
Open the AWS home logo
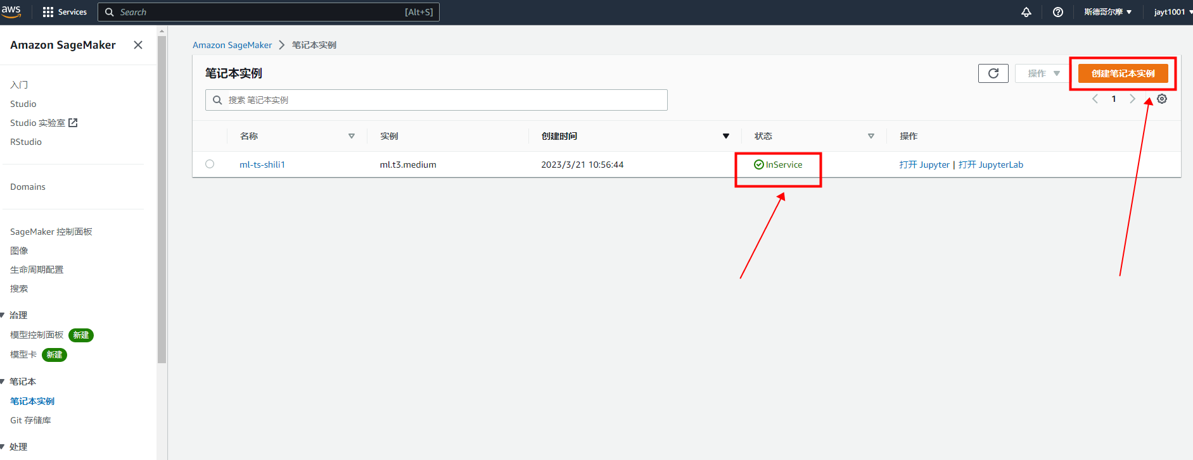tap(11, 11)
